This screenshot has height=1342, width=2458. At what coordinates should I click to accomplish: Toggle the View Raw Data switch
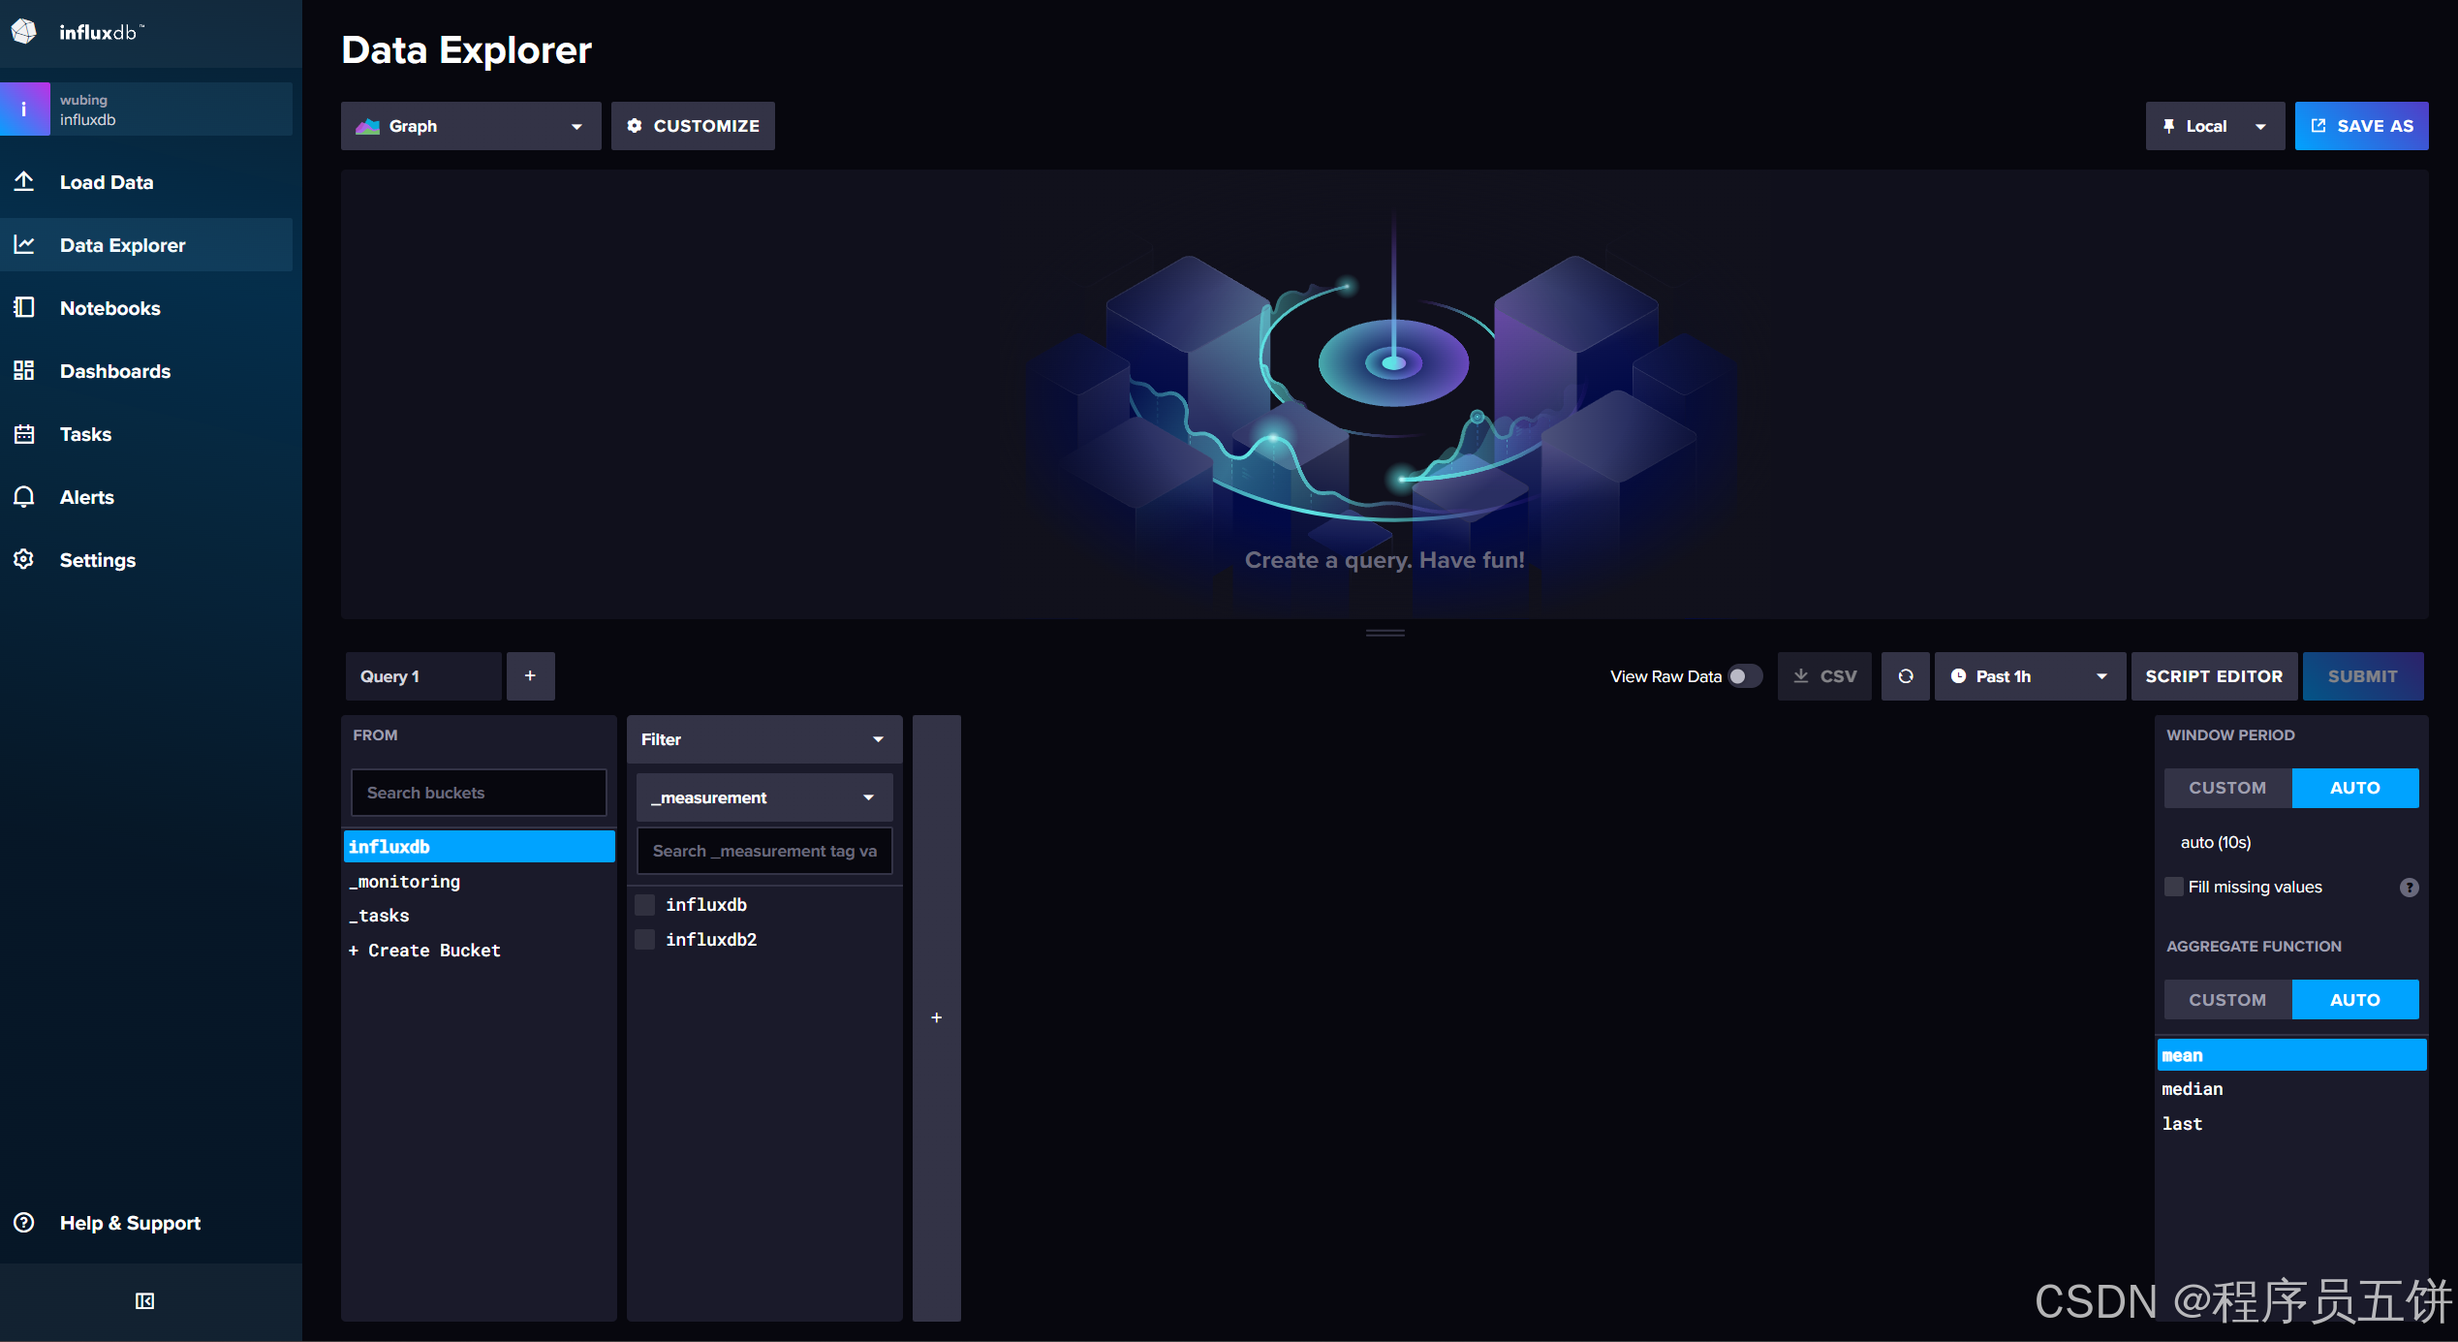pyautogui.click(x=1744, y=676)
